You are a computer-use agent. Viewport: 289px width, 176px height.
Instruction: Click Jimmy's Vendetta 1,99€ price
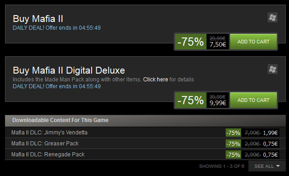pos(270,133)
